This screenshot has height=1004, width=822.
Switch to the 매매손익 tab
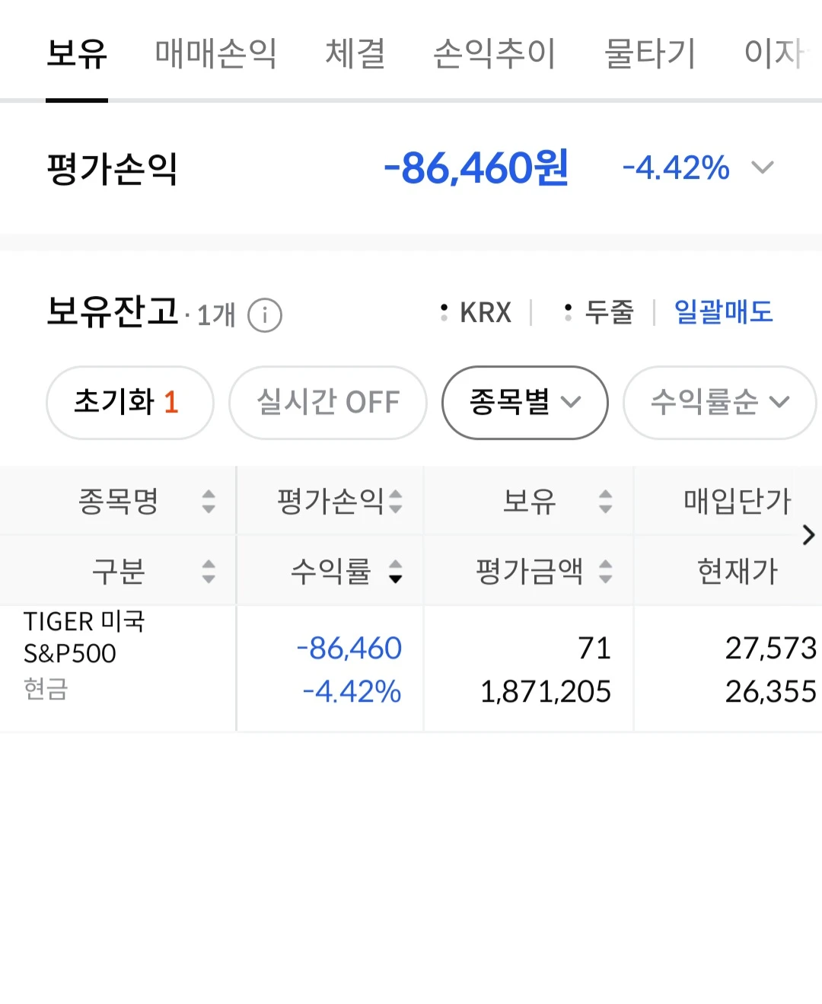215,53
